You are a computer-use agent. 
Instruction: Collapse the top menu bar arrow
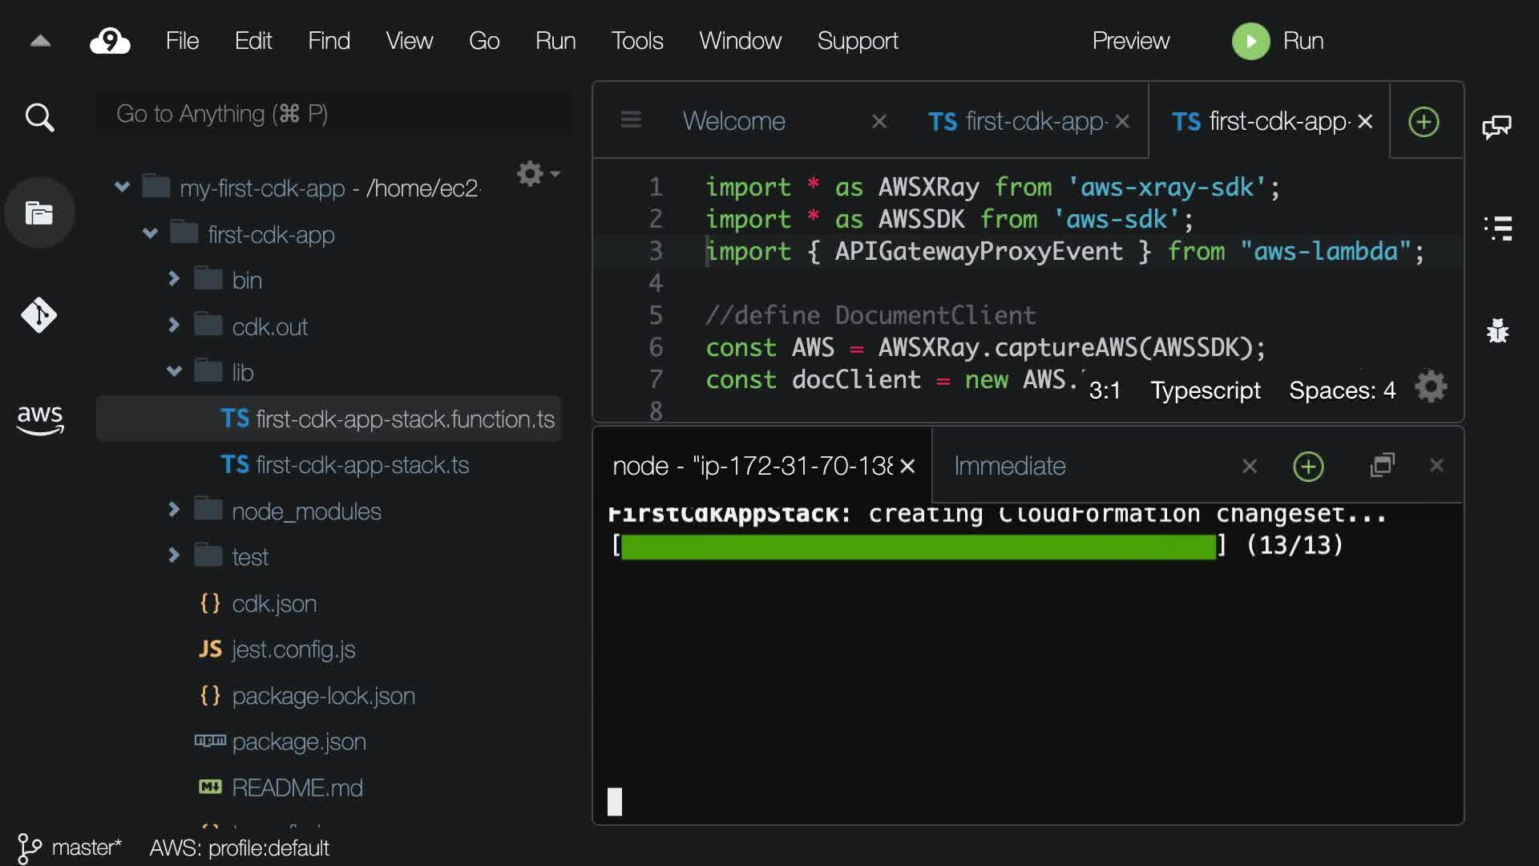point(40,41)
